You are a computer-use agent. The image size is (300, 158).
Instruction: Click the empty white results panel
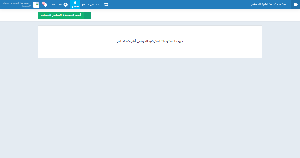coord(150,51)
